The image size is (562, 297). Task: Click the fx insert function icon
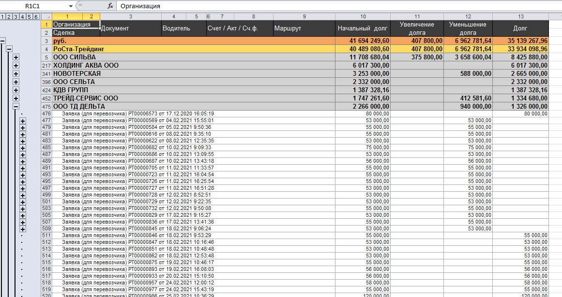(x=110, y=6)
